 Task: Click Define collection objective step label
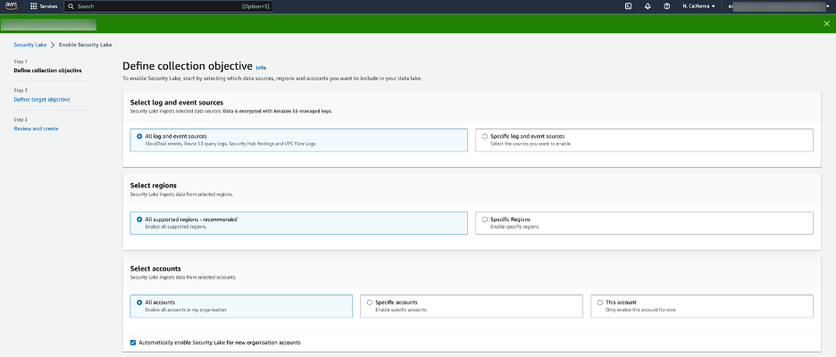pyautogui.click(x=47, y=71)
